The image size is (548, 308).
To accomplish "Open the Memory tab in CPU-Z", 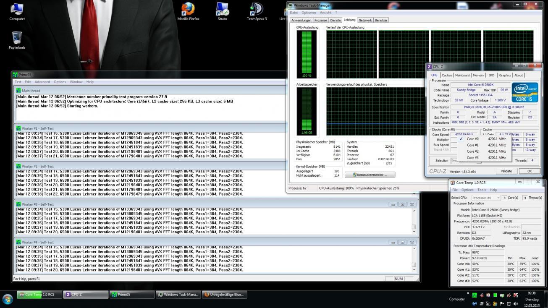I will [x=478, y=75].
